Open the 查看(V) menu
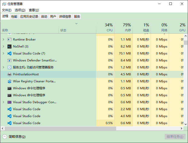Image resolution: width=188 pixels, height=143 pixels. click(34, 10)
